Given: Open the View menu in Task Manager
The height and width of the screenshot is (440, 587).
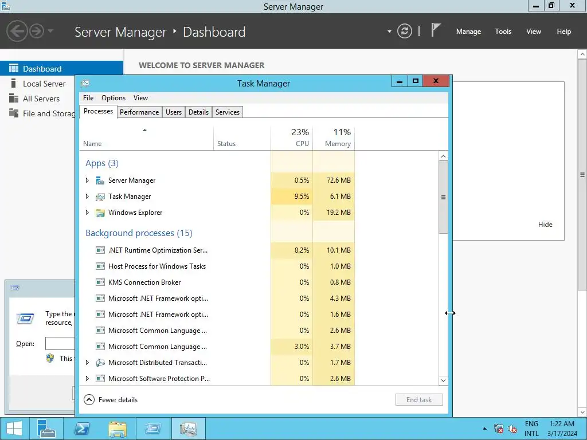Looking at the screenshot, I should click(141, 98).
